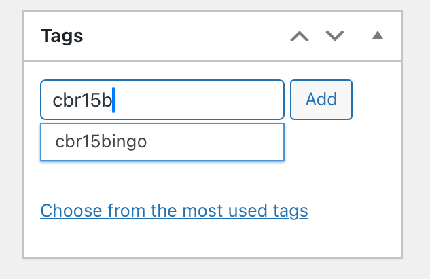Focus the Tags text box
Screen dimensions: 430x279
162,100
